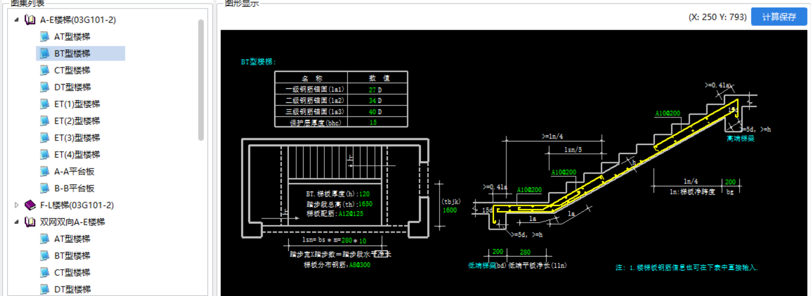Edit the 梯板配筋 value A12@125
The width and height of the screenshot is (811, 296).
pos(350,214)
